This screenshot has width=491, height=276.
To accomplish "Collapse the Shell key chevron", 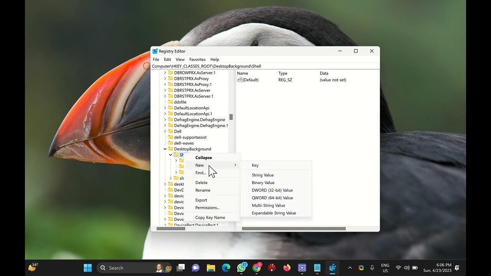I will (x=171, y=155).
